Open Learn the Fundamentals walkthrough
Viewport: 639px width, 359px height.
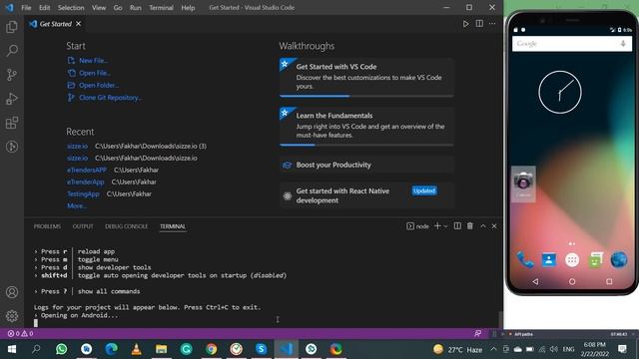(x=366, y=126)
